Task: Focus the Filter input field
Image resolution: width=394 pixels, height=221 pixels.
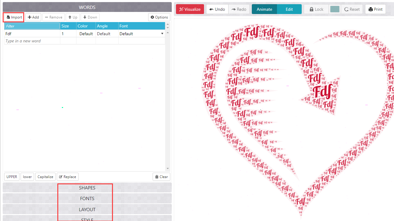Action: [x=32, y=26]
